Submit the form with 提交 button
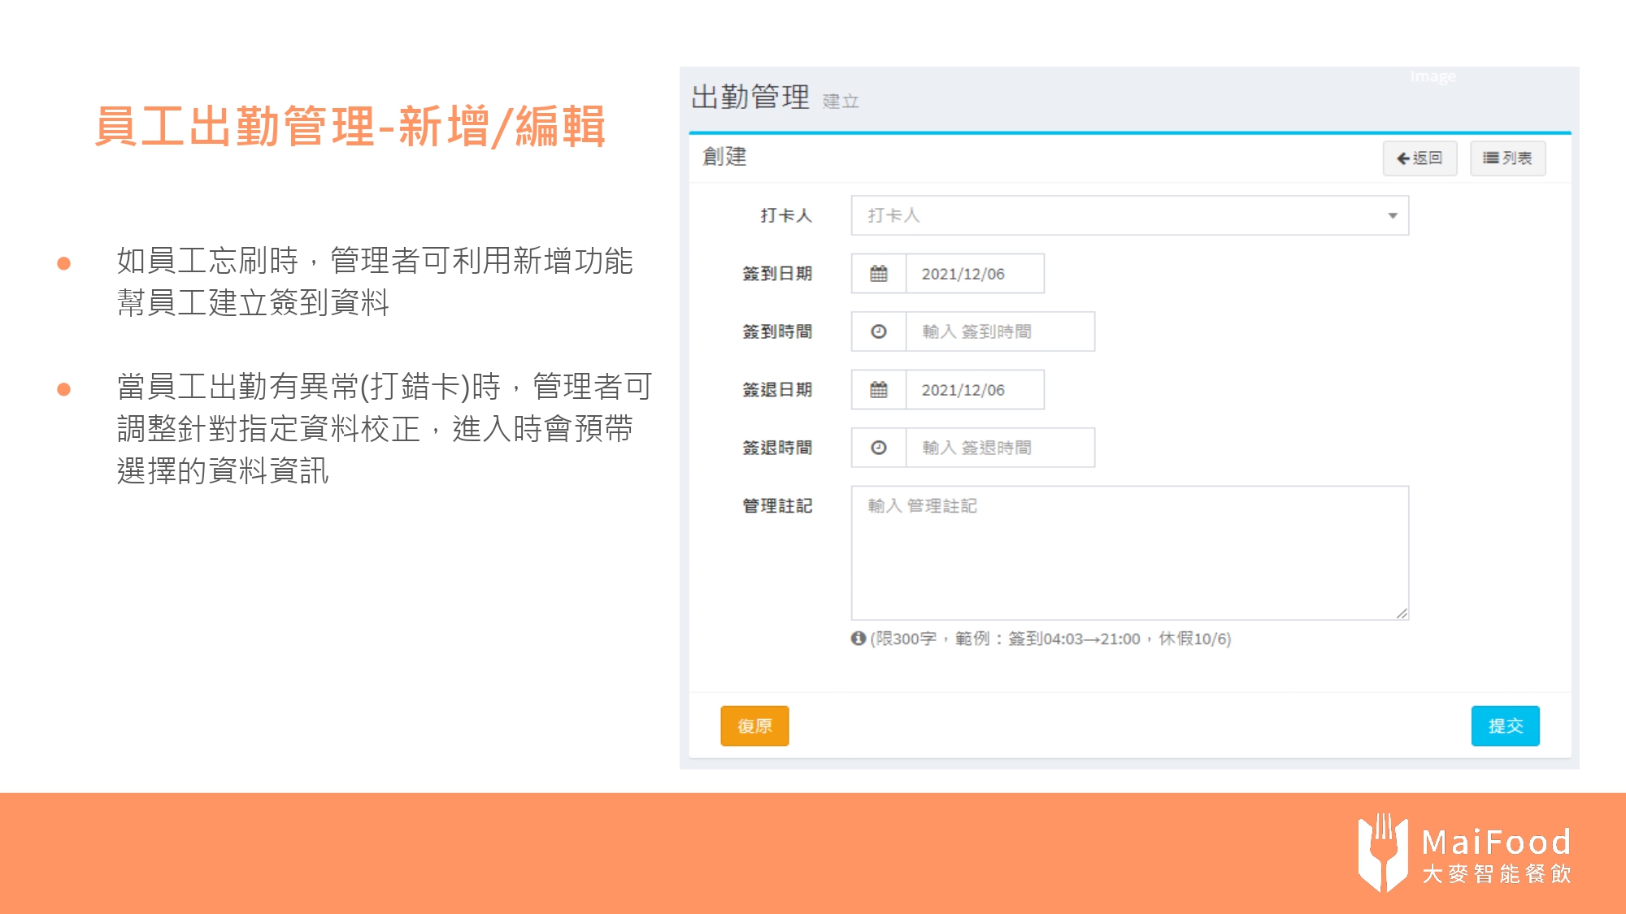Image resolution: width=1626 pixels, height=914 pixels. (x=1505, y=726)
